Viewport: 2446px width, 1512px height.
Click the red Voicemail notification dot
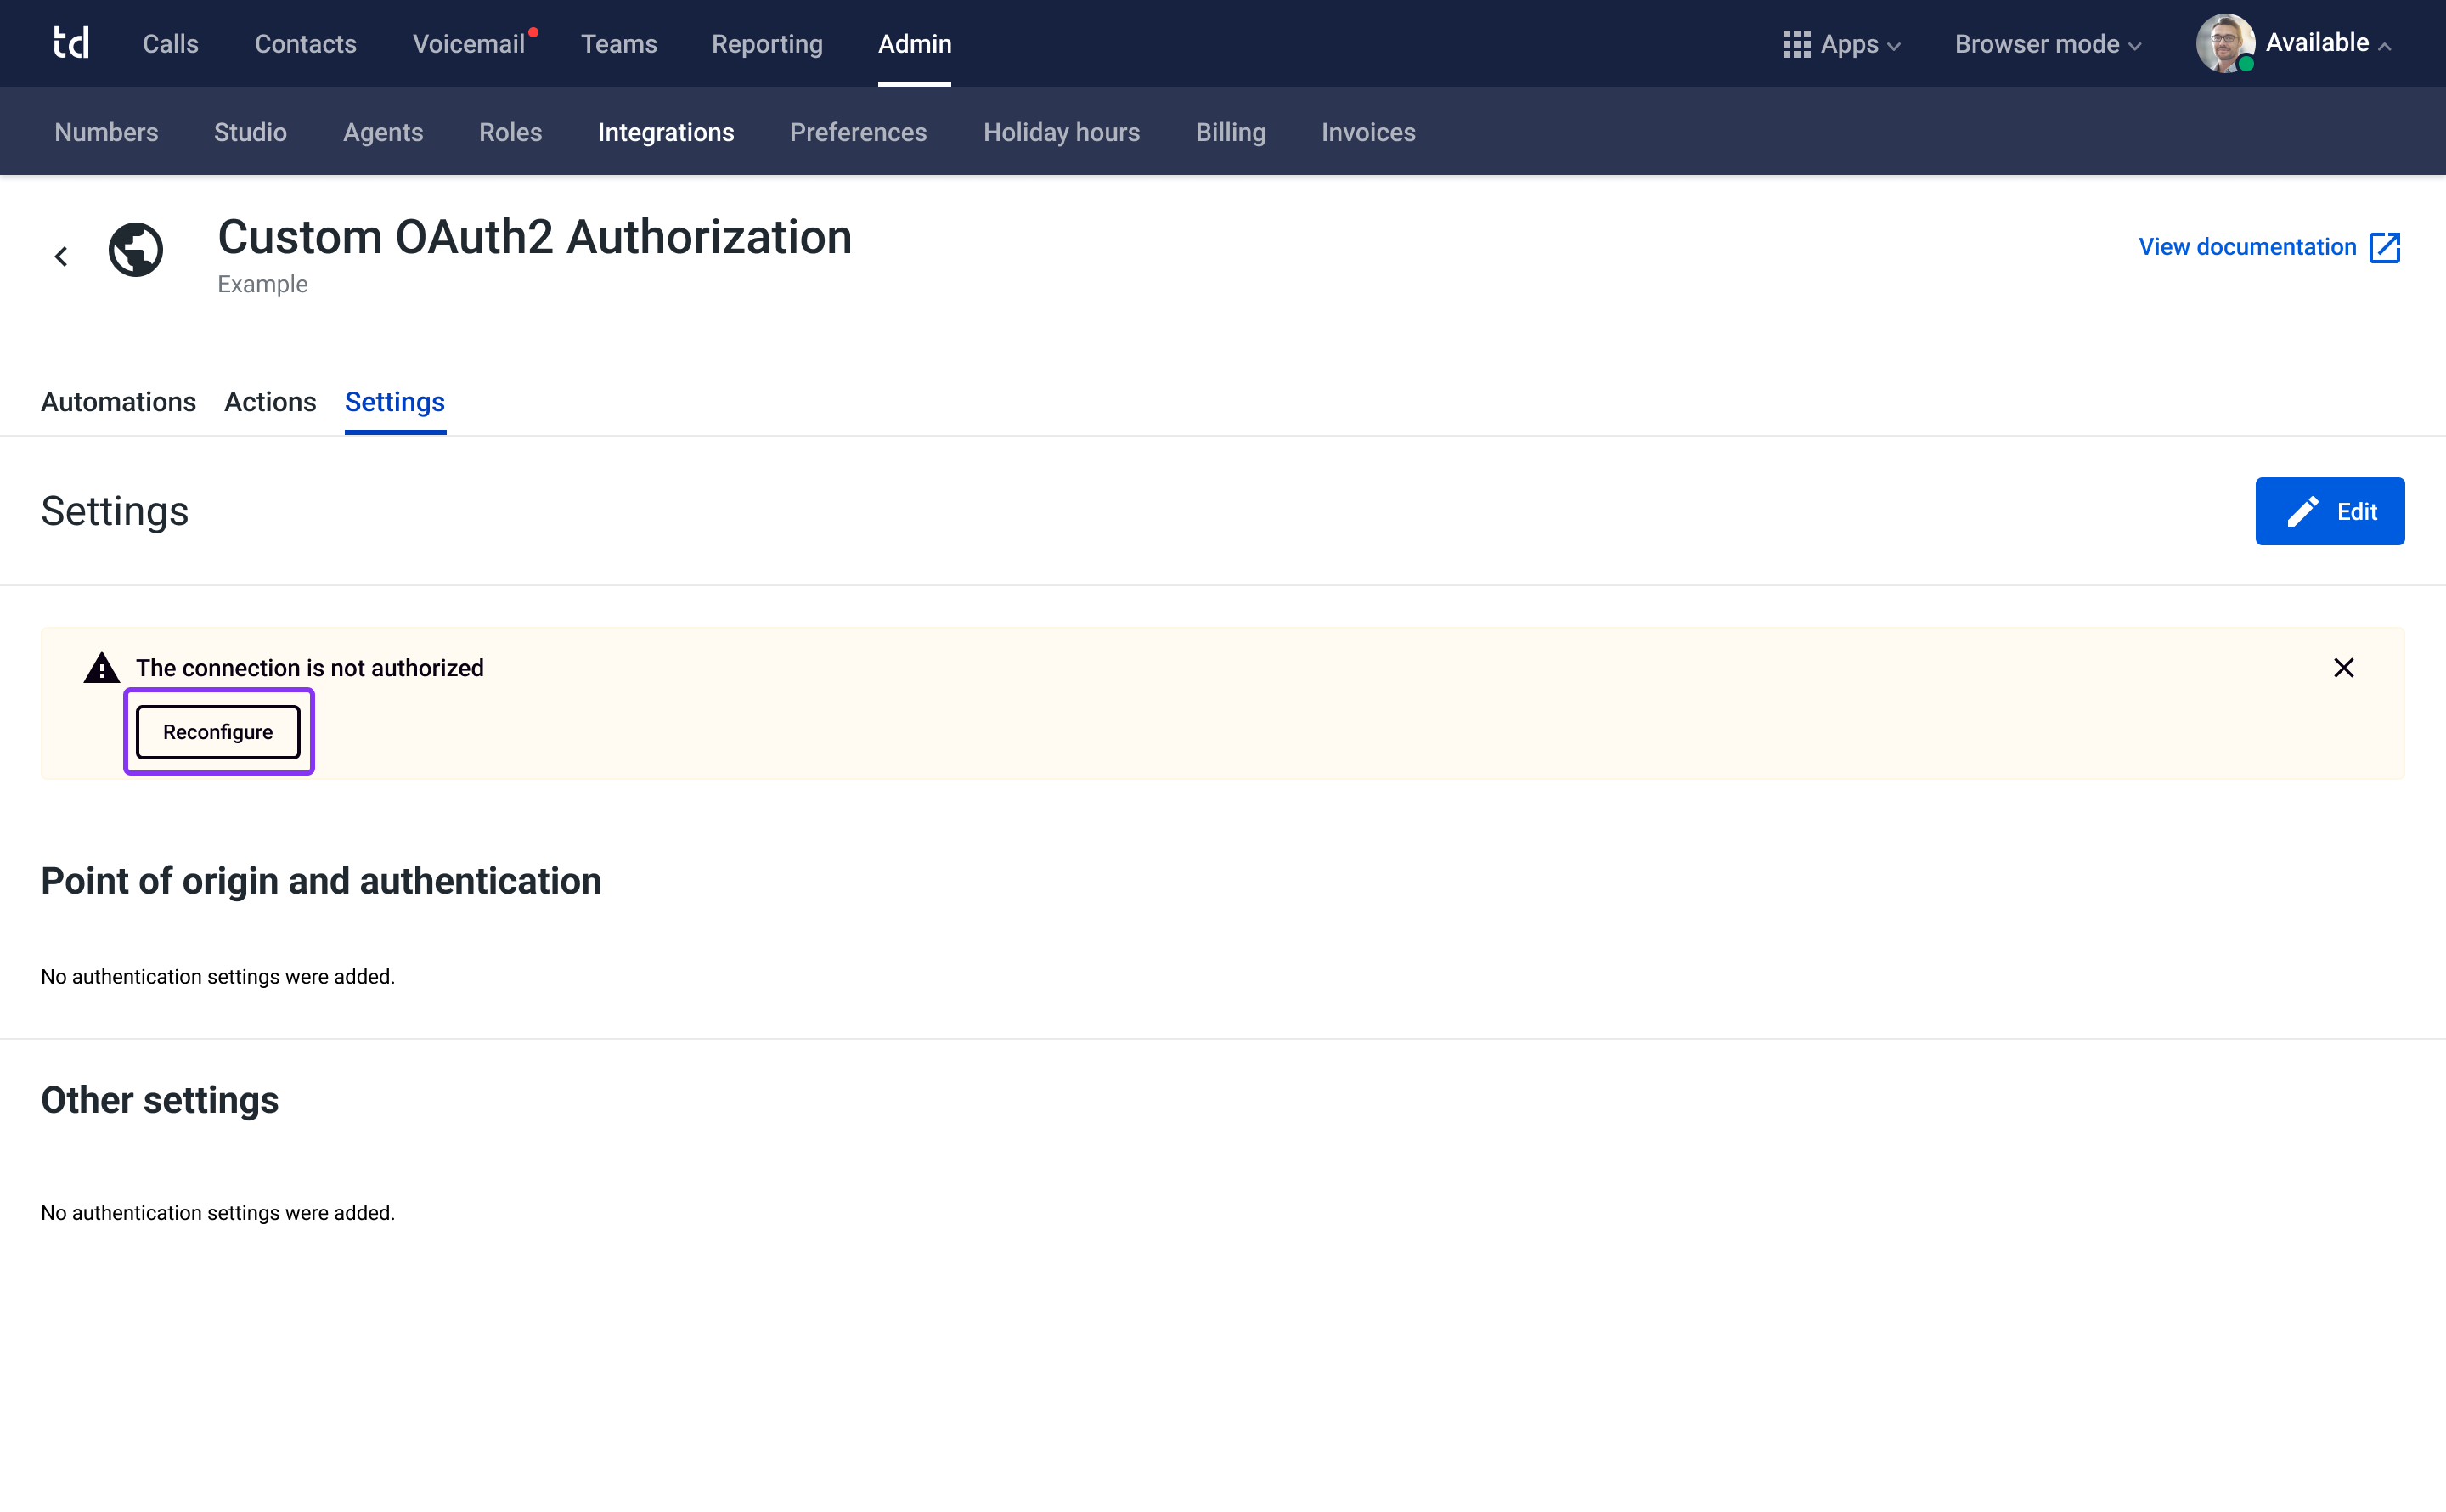coord(533,32)
